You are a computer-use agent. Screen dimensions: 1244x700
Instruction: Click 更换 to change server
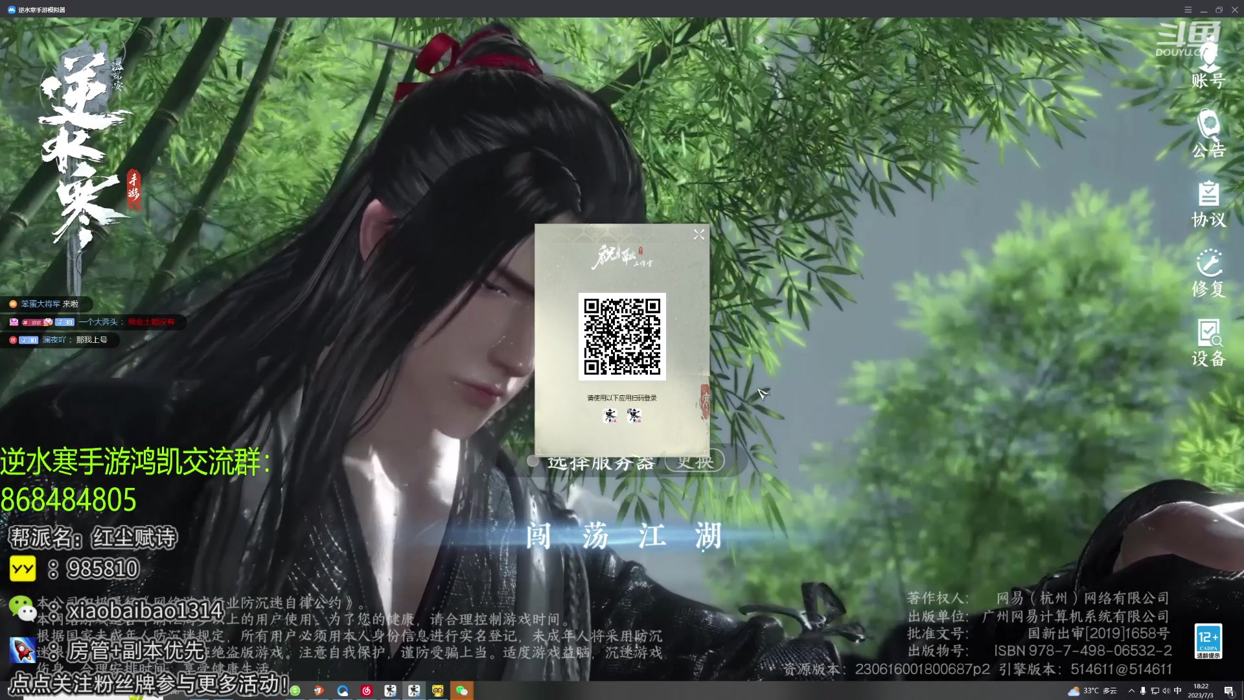click(695, 462)
